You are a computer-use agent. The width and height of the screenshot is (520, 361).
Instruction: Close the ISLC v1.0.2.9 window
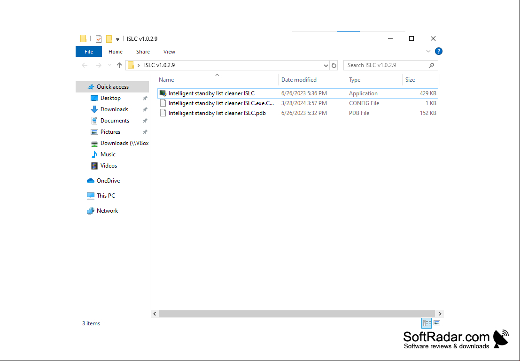point(433,39)
